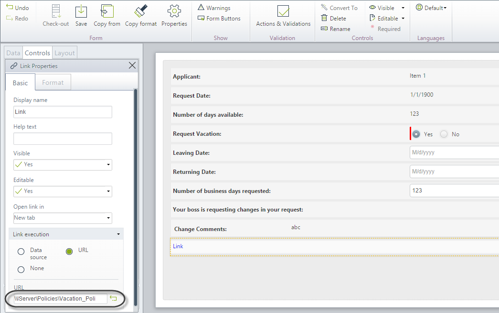Click the Item 1 applicant value
Viewport: 499px width, 313px height.
click(x=417, y=76)
